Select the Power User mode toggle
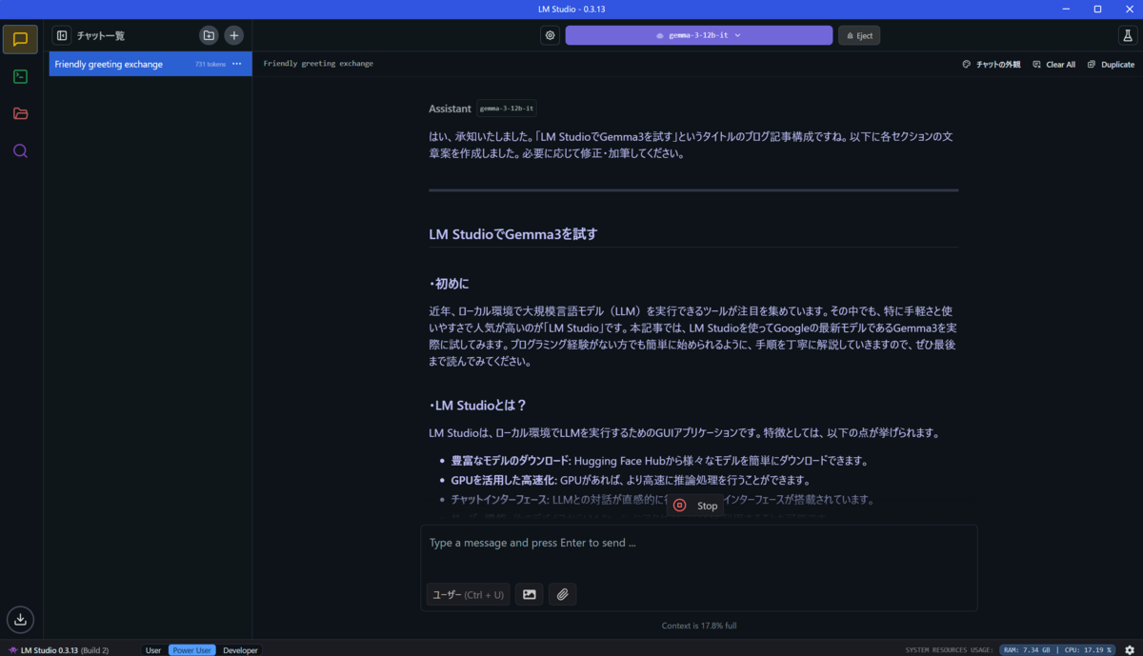The width and height of the screenshot is (1143, 656). pyautogui.click(x=191, y=649)
